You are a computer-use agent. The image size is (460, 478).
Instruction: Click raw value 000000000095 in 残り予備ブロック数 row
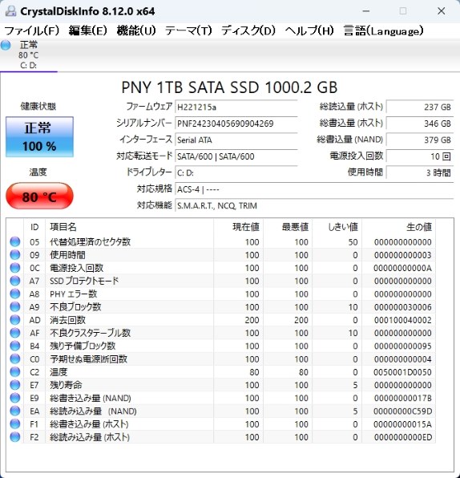[x=403, y=346]
